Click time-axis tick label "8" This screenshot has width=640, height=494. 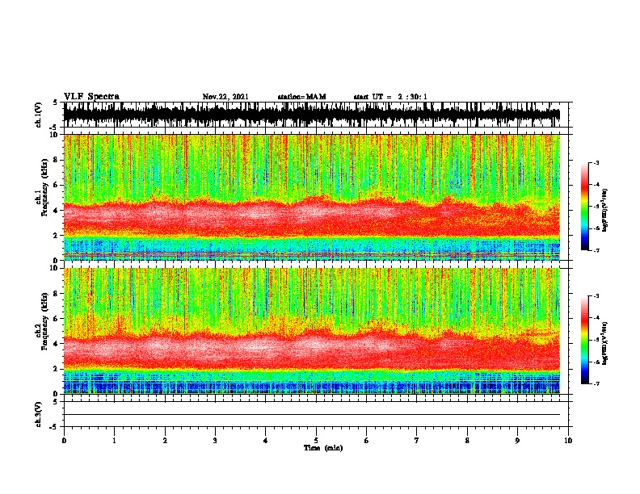pos(467,441)
